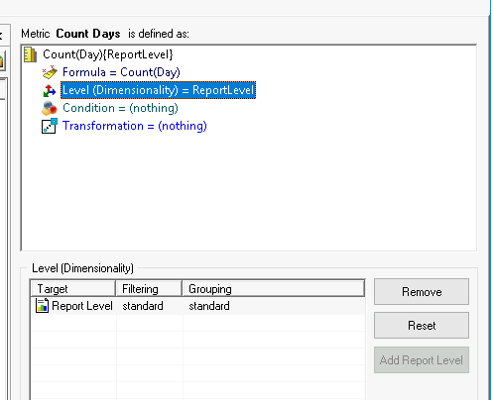
Task: Click the Target column header
Action: pyautogui.click(x=72, y=289)
